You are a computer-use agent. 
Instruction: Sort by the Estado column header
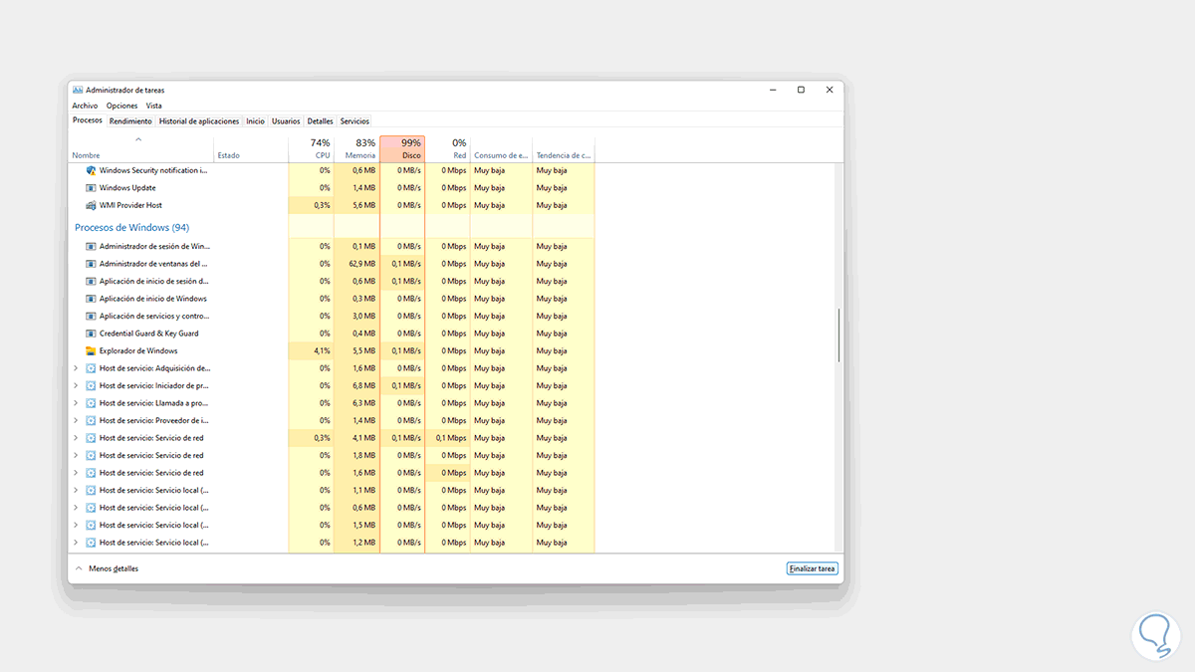coord(251,149)
